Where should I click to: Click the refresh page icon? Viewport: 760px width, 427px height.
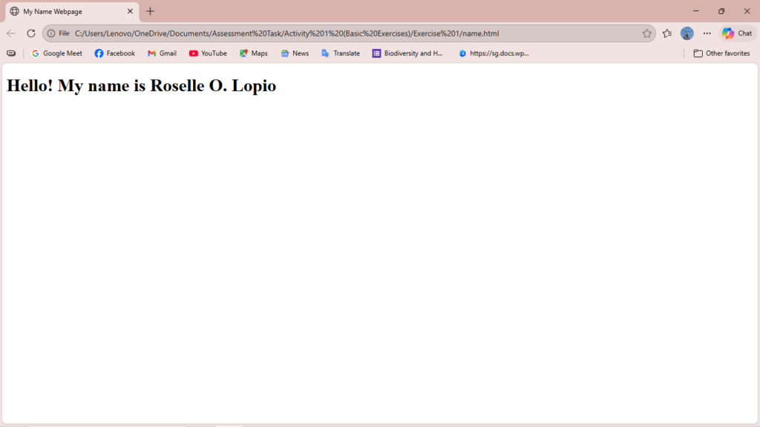pyautogui.click(x=31, y=33)
